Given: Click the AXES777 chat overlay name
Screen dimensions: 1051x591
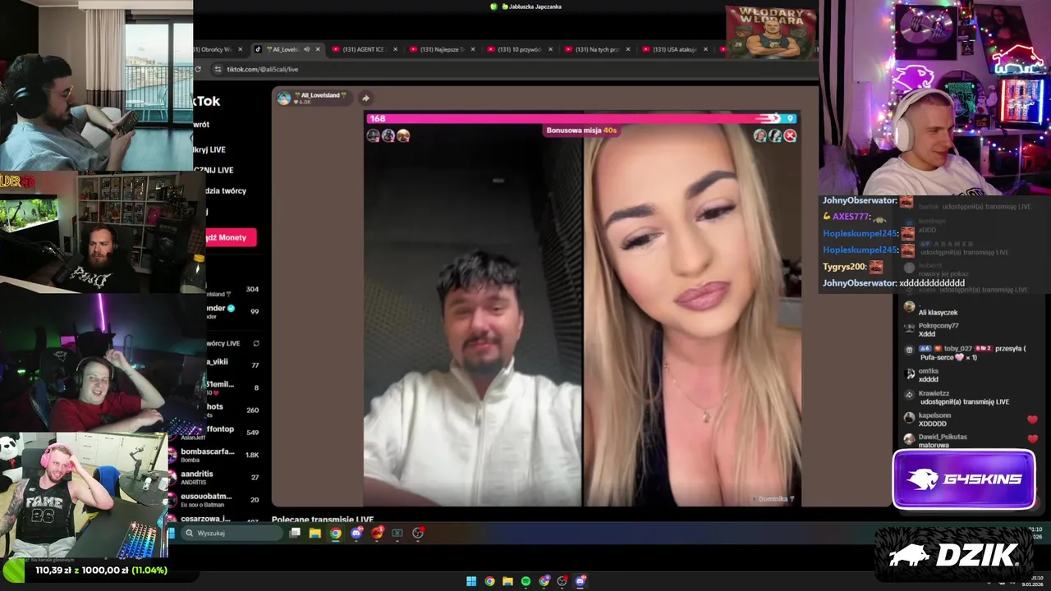Looking at the screenshot, I should tap(851, 217).
